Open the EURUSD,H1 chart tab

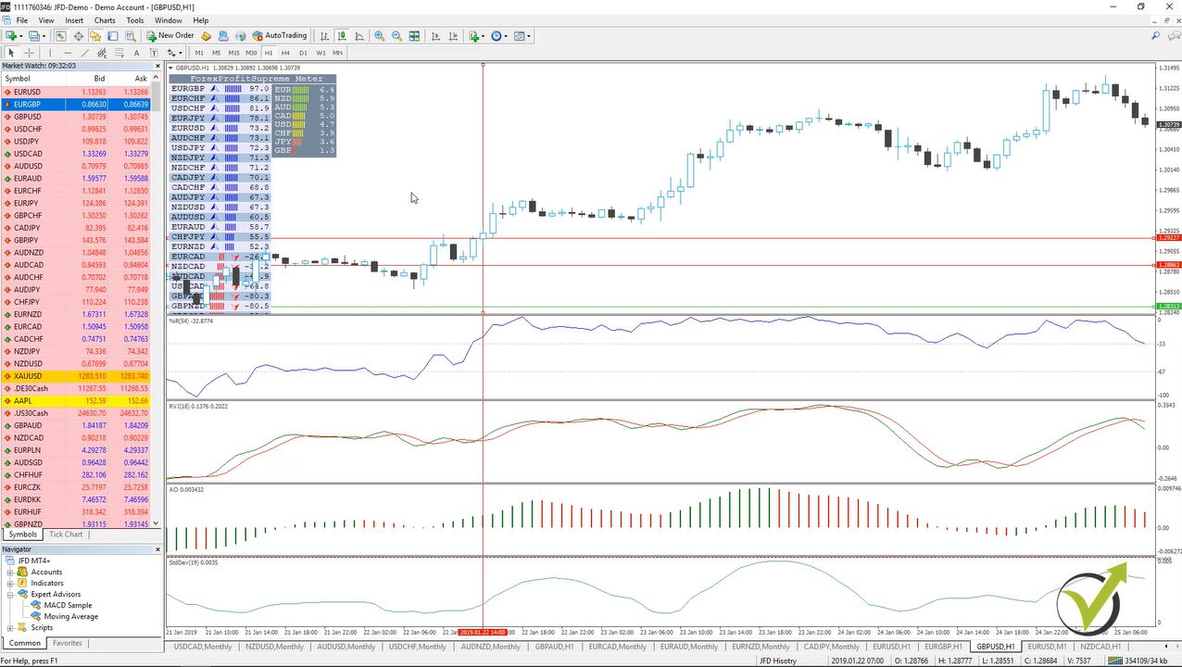point(891,646)
